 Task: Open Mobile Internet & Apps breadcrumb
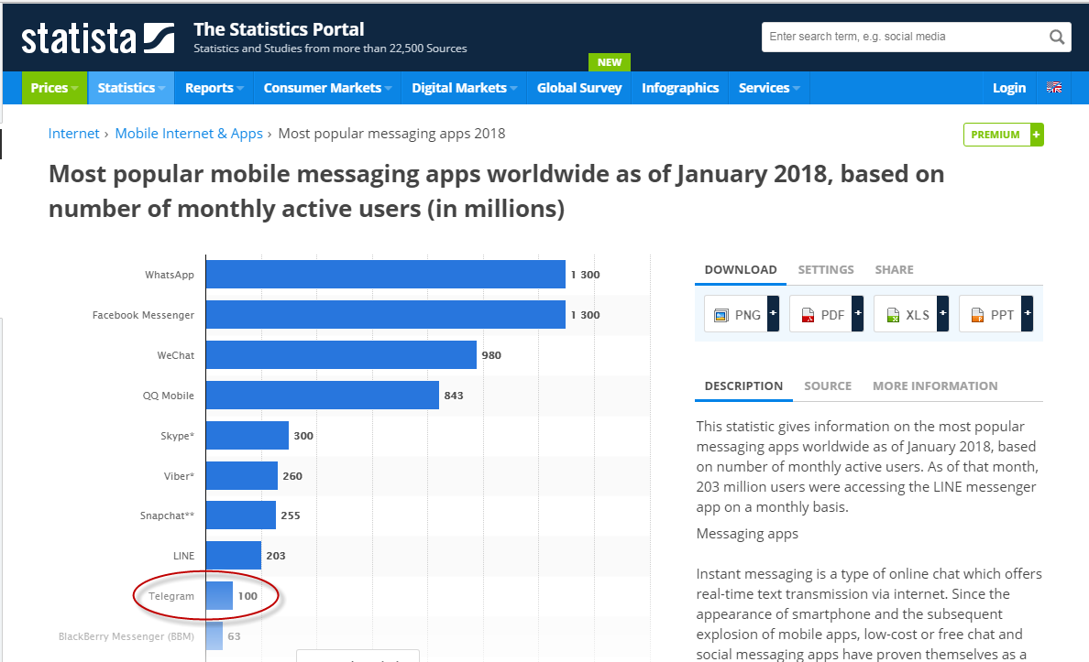[189, 134]
